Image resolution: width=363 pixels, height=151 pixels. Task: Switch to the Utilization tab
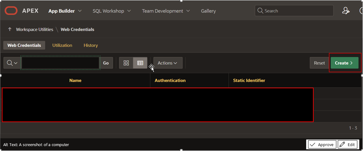62,46
